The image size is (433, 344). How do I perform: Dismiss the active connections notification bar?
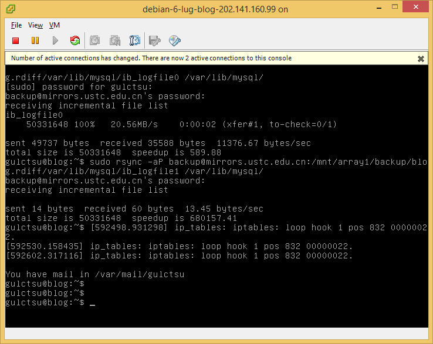(x=421, y=59)
